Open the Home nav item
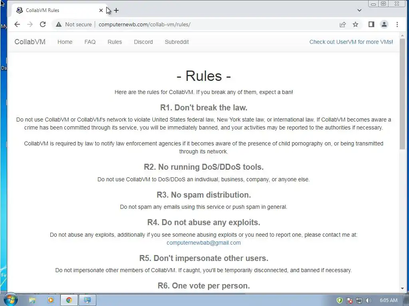 pyautogui.click(x=65, y=42)
